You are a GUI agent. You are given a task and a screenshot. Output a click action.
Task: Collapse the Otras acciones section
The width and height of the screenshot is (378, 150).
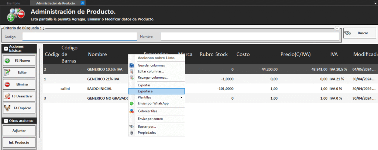click(6, 121)
